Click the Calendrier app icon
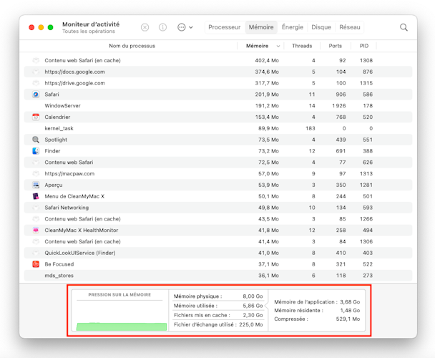The image size is (435, 358). (36, 117)
